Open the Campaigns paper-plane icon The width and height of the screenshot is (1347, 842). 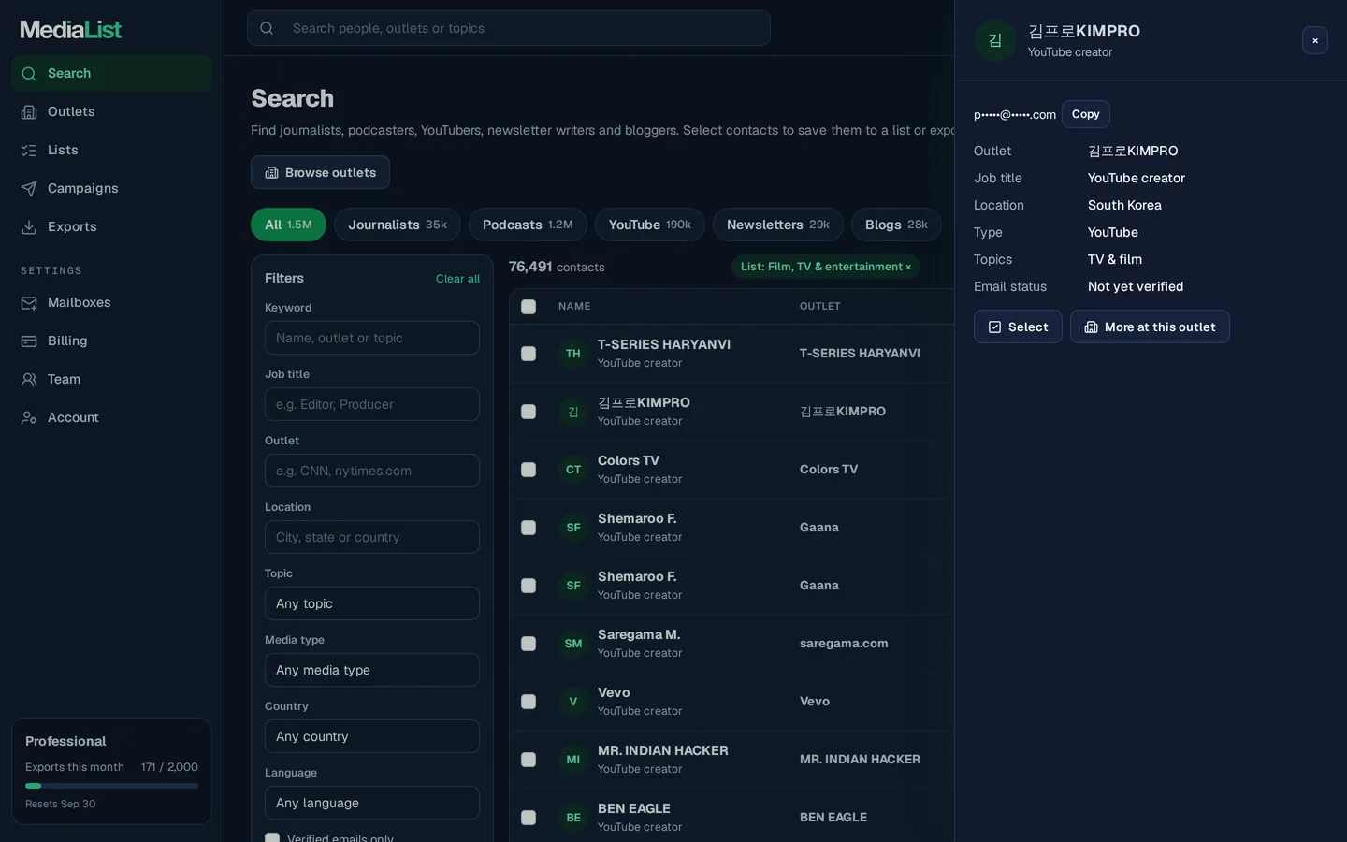[x=29, y=189]
